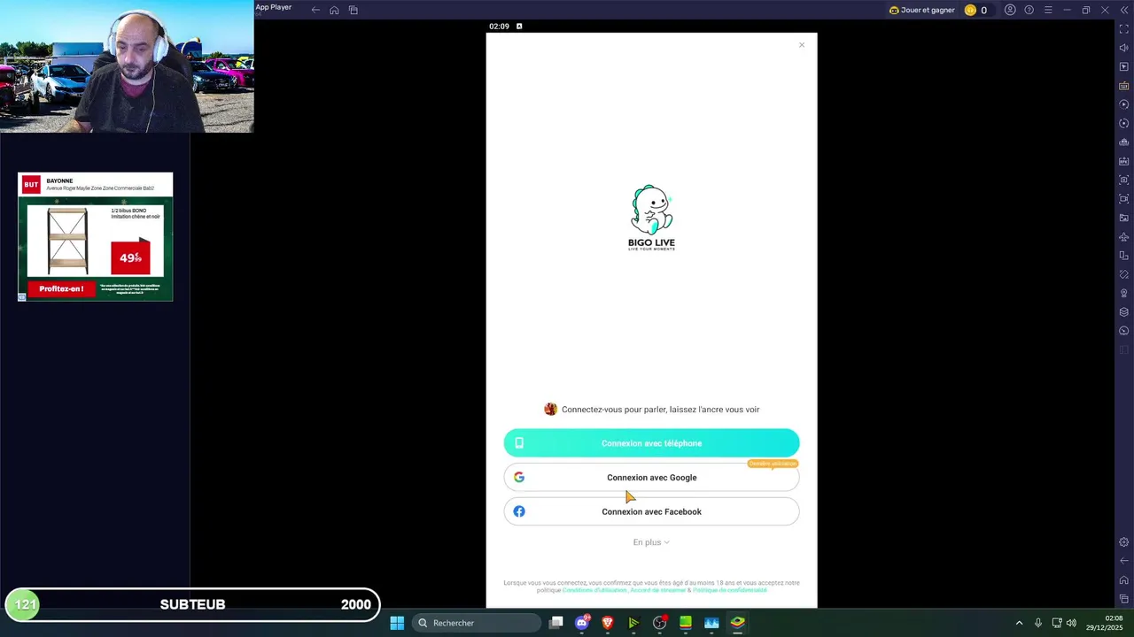Open BlueStacks from taskbar
The width and height of the screenshot is (1134, 637).
pyautogui.click(x=737, y=623)
